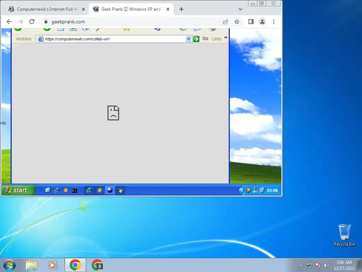
Task: Bookmark this page with the star
Action: click(237, 22)
